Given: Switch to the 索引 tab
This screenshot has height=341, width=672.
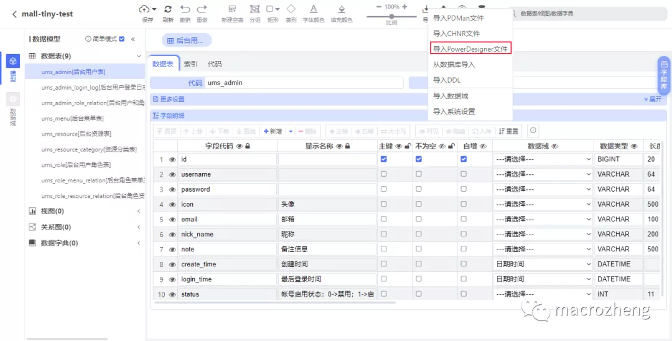Looking at the screenshot, I should coord(190,64).
